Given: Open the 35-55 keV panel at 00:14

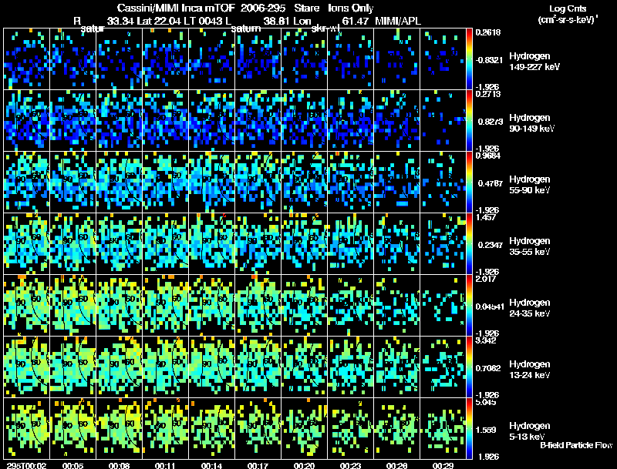Looking at the screenshot, I should click(211, 244).
